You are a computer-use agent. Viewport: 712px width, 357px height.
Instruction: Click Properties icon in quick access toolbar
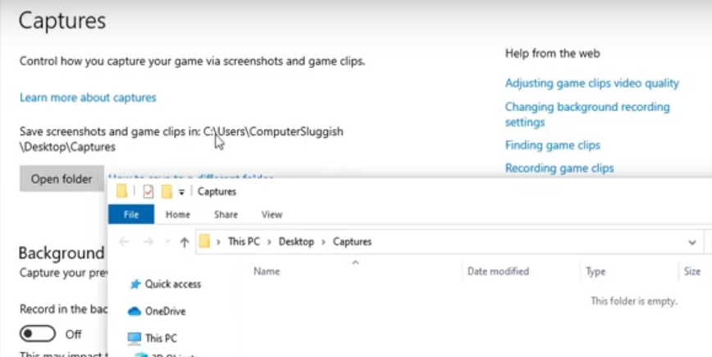tap(148, 192)
